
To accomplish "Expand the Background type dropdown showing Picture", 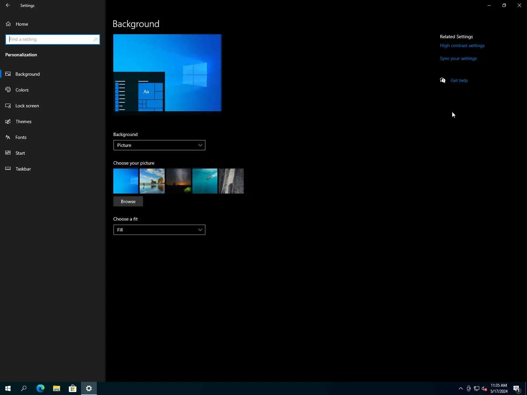I will coord(159,145).
